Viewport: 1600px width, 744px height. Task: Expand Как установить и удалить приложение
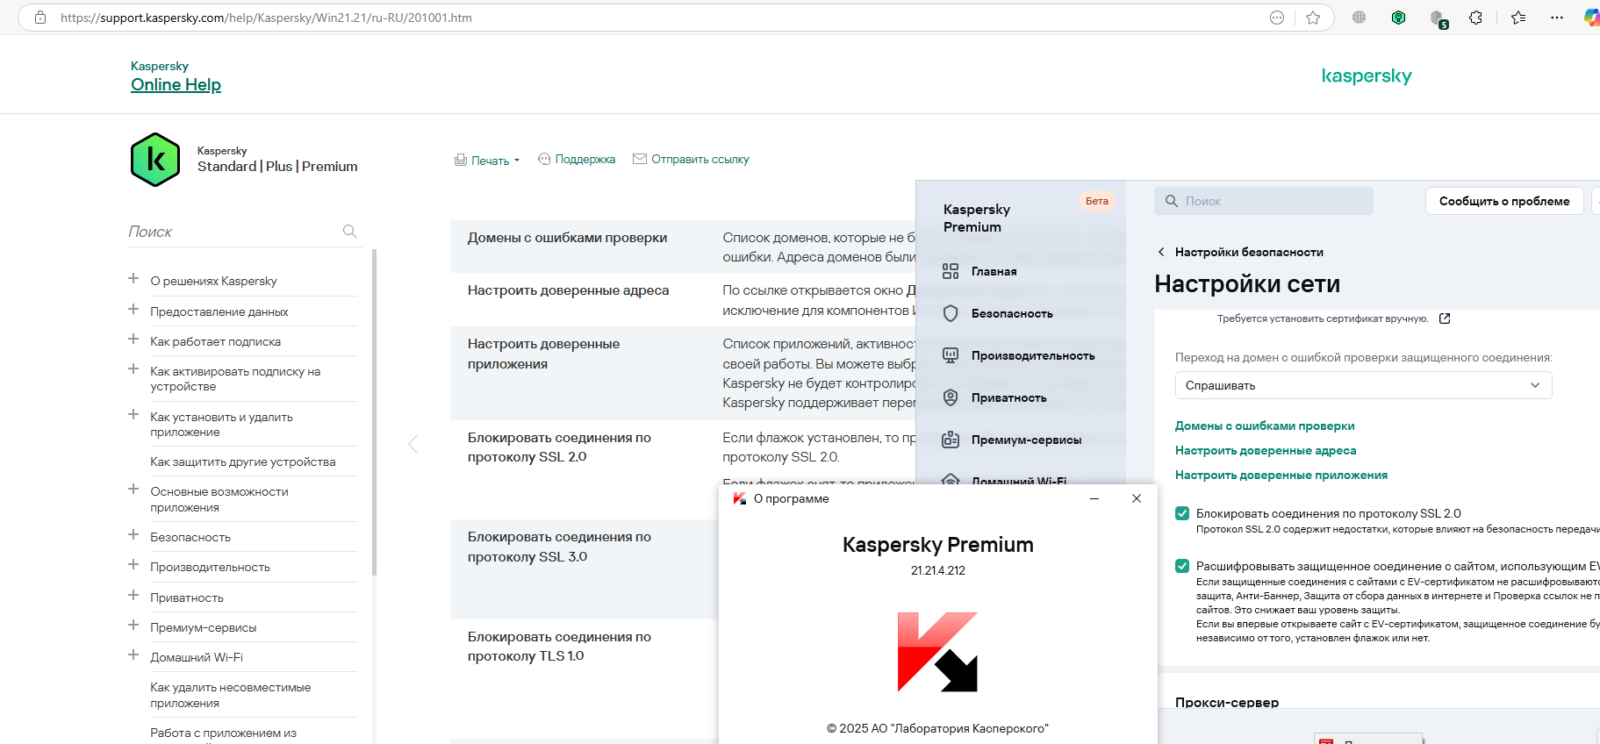click(x=133, y=415)
